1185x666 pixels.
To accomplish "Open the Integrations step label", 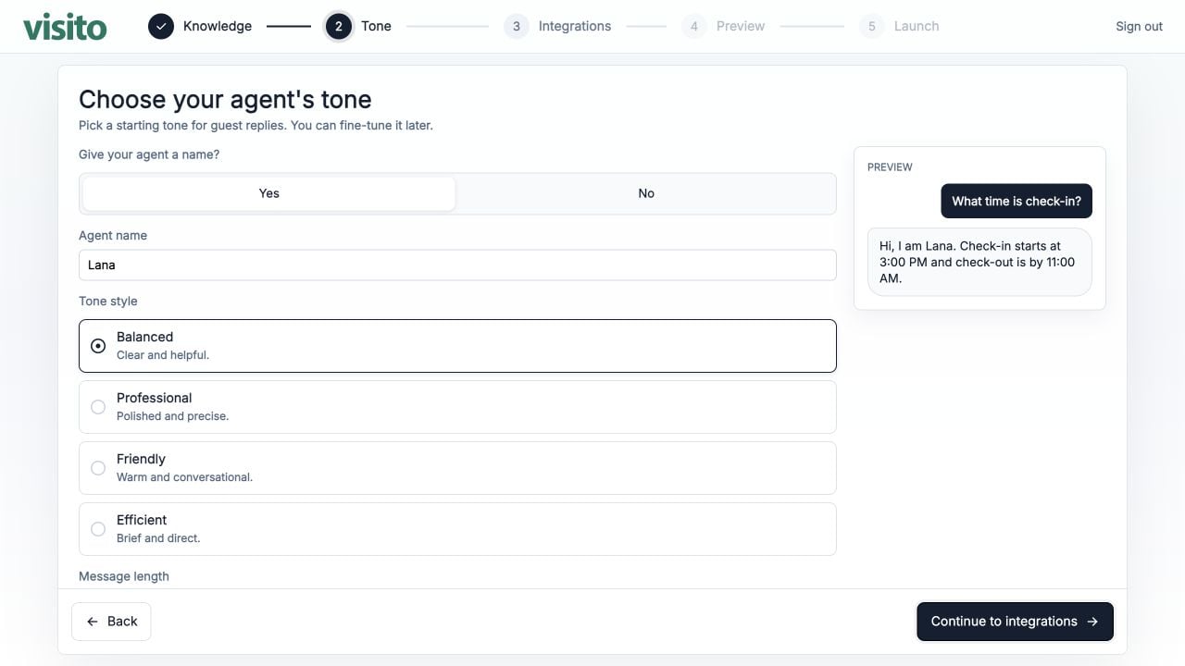I will pyautogui.click(x=575, y=26).
